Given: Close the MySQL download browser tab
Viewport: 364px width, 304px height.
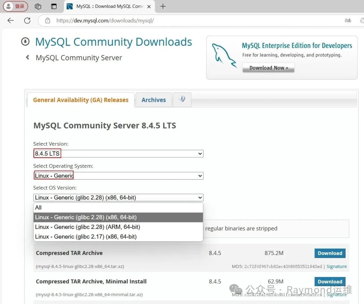Looking at the screenshot, I should point(149,6).
